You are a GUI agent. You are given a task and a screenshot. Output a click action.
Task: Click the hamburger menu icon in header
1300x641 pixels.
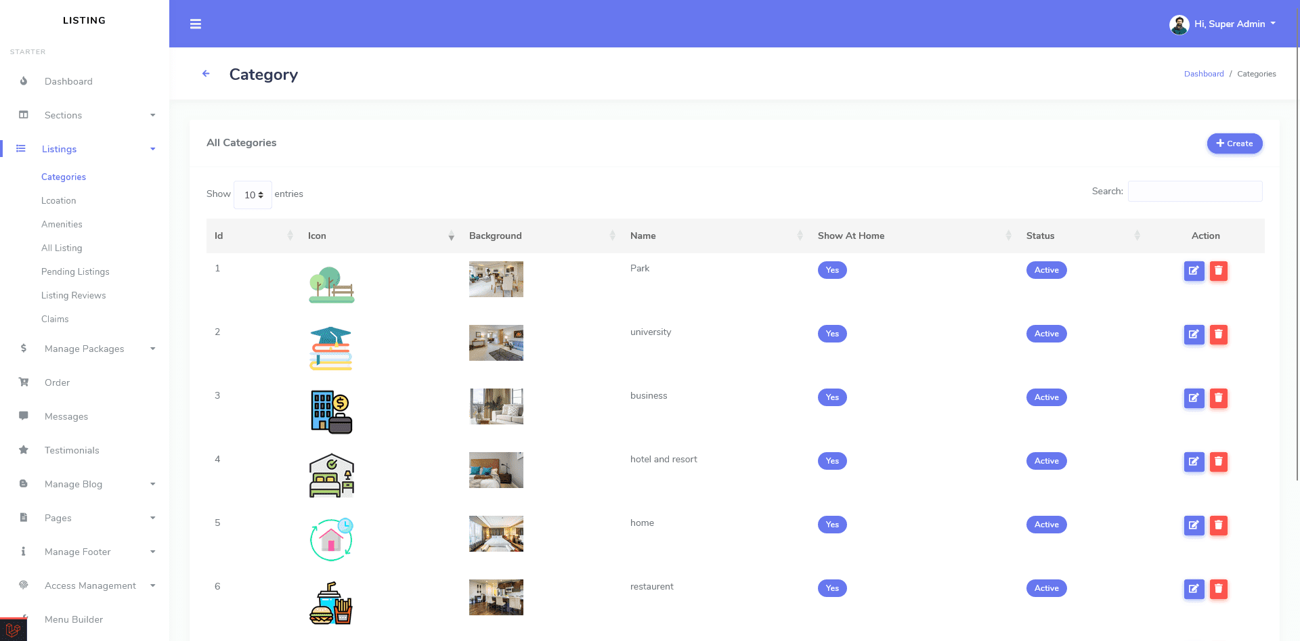coord(196,24)
